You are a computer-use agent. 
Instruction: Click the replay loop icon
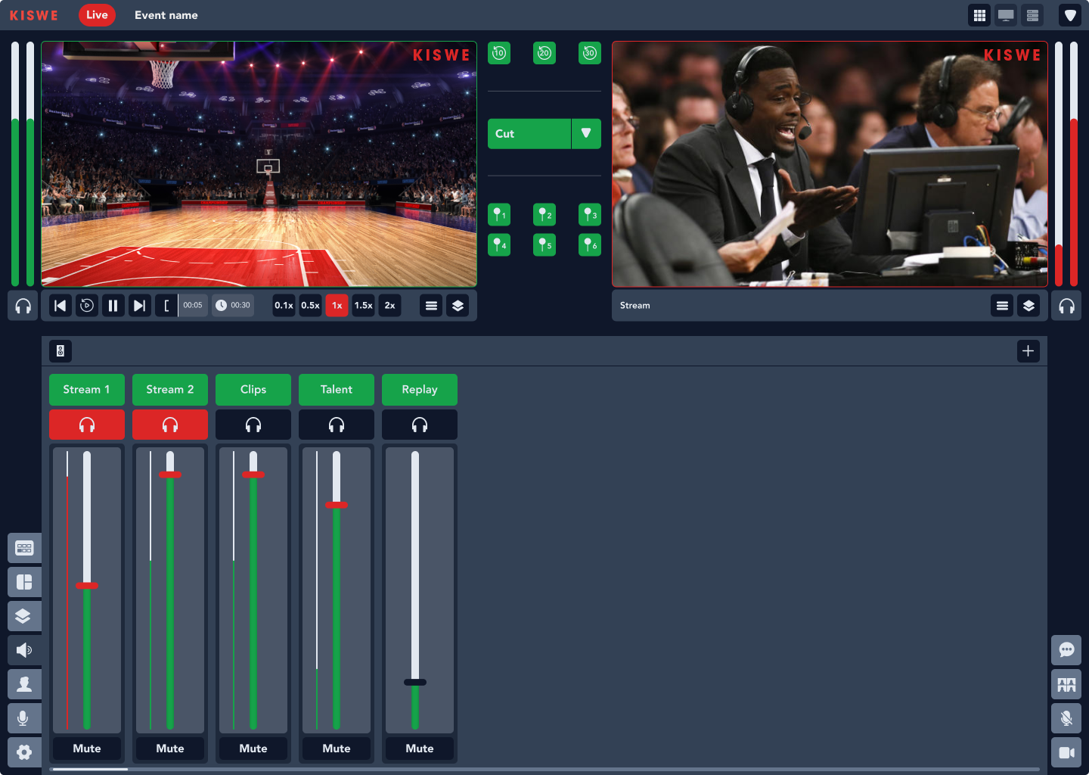pyautogui.click(x=87, y=306)
